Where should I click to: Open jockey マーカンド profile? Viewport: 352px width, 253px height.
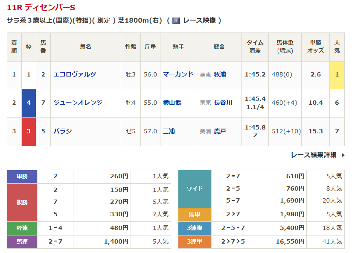coord(178,74)
